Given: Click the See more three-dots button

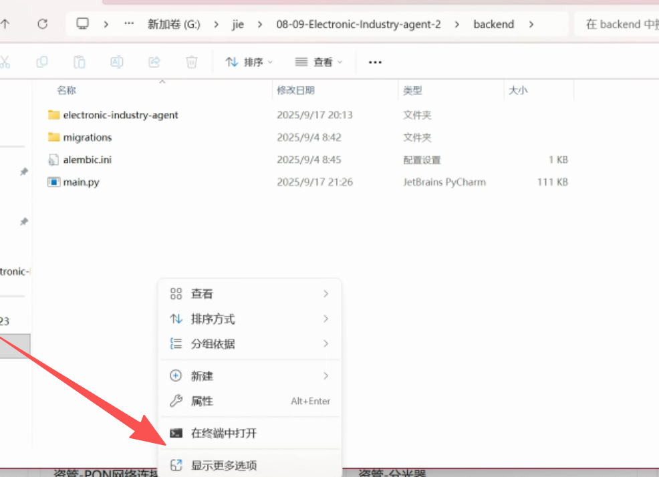Looking at the screenshot, I should (375, 62).
